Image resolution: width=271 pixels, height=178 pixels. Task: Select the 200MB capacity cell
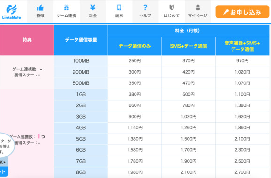pyautogui.click(x=81, y=72)
